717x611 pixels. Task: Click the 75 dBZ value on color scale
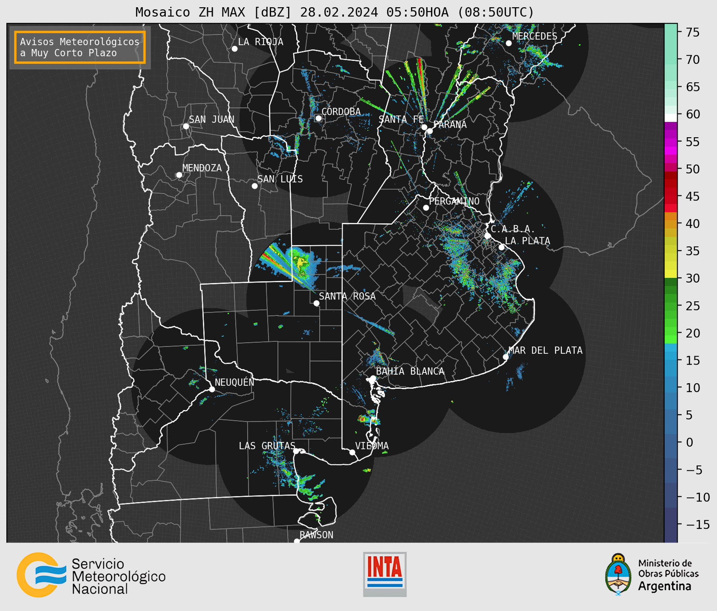pos(692,32)
